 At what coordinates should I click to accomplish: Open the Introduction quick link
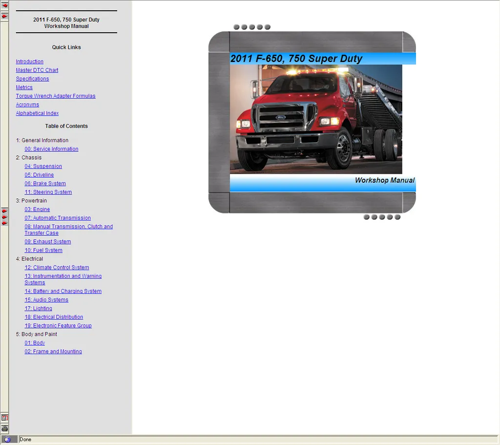[30, 61]
